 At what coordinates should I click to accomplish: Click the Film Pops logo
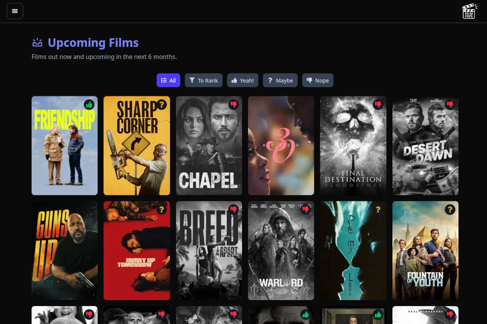(x=469, y=11)
